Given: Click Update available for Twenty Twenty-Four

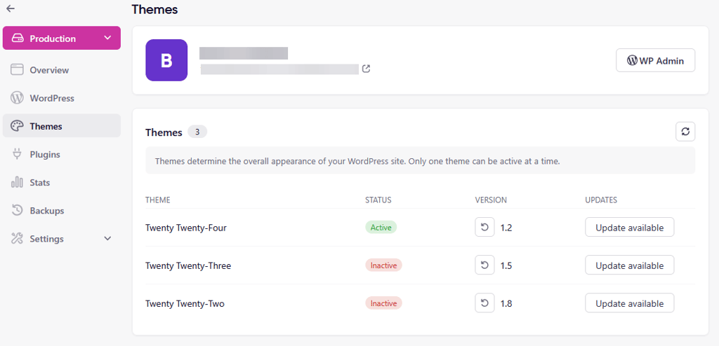Looking at the screenshot, I should pos(630,228).
